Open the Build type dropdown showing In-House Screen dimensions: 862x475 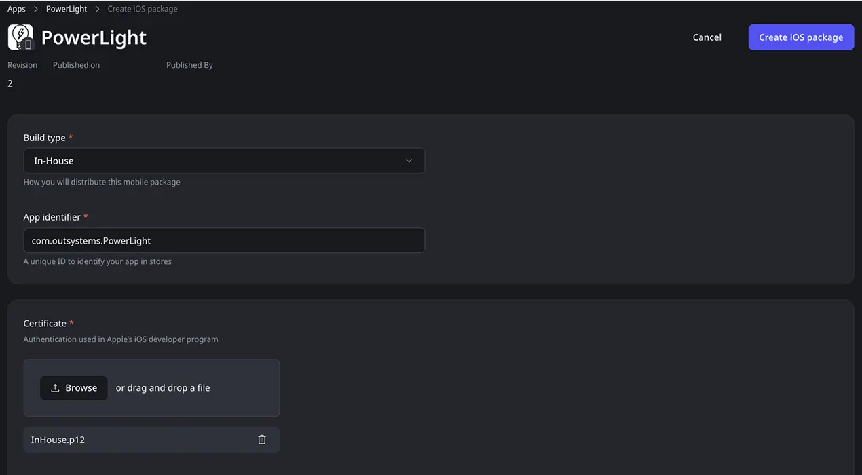tap(224, 160)
